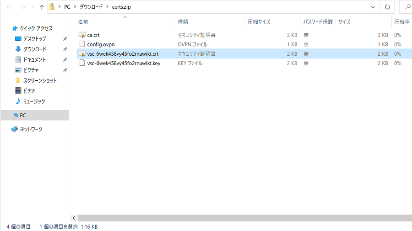Go back with the left arrow button
412x231 pixels.
pyautogui.click(x=9, y=7)
